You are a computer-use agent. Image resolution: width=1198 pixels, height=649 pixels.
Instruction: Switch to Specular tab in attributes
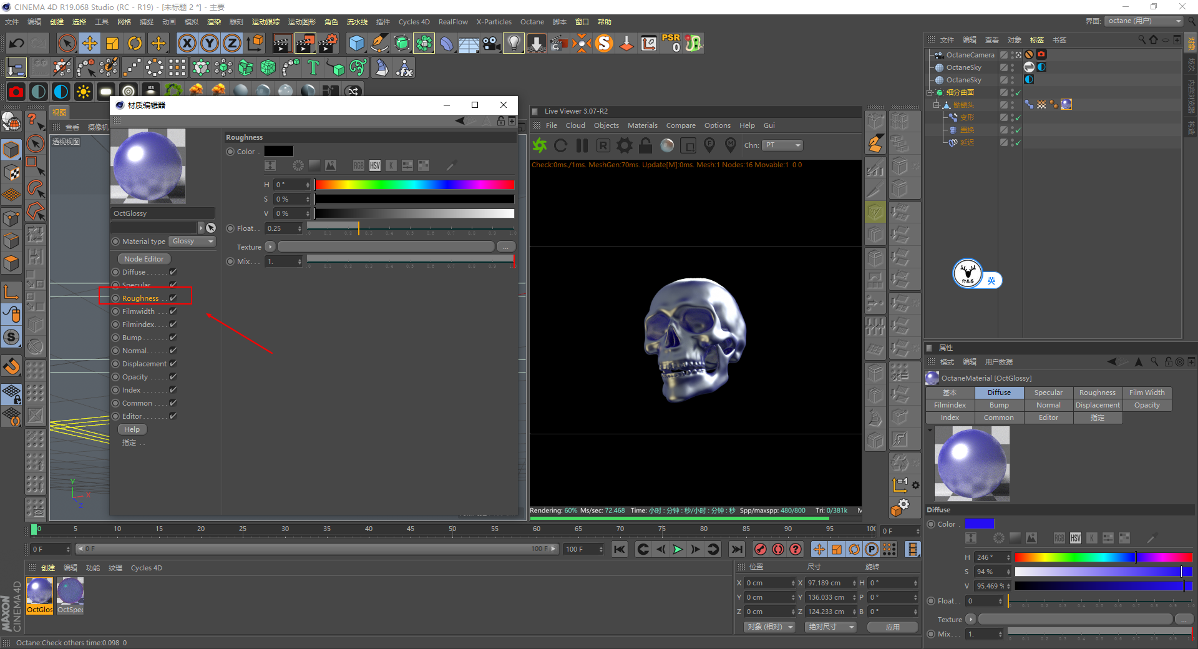pos(1048,393)
